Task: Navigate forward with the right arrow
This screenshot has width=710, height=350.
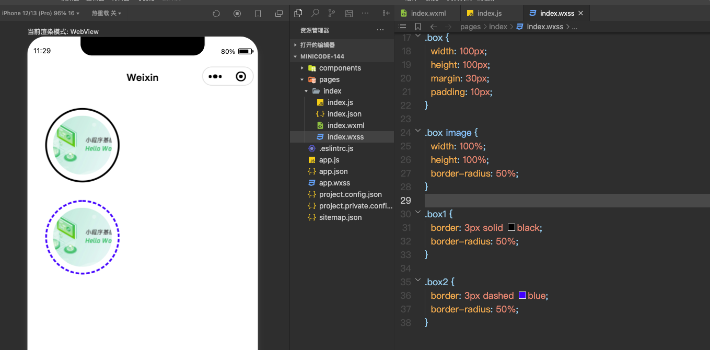Action: 448,27
